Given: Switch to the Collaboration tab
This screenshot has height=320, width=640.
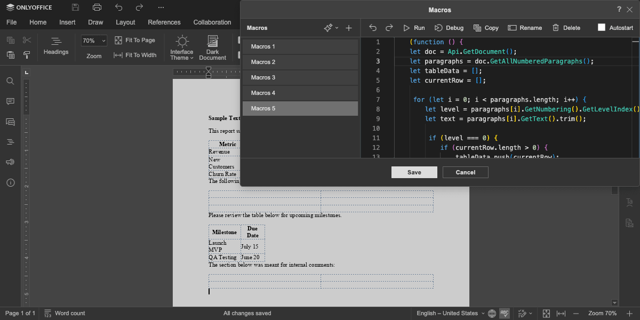Looking at the screenshot, I should click(x=212, y=22).
